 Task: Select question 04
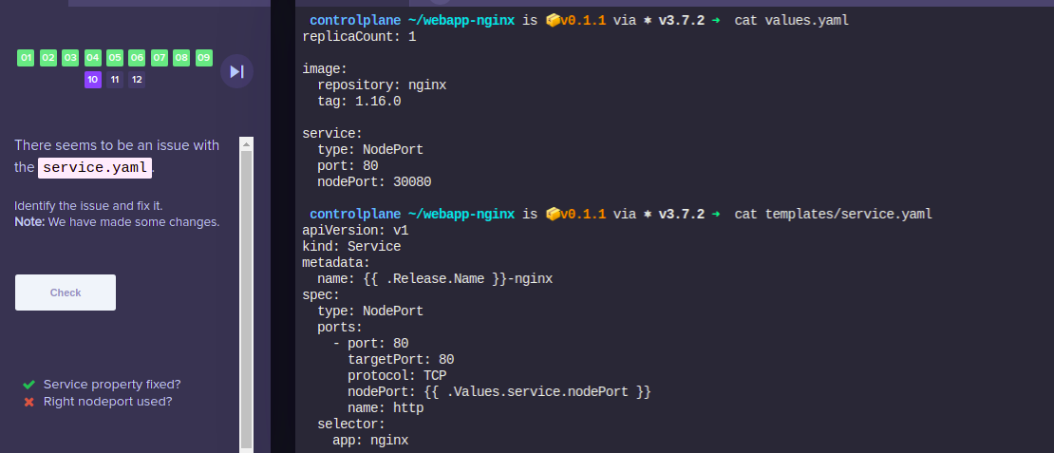point(92,58)
